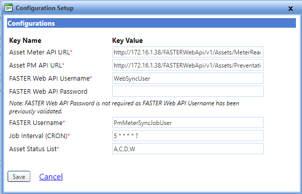This screenshot has height=194, width=302.
Task: Edit the FASTER Web API Username field
Action: click(x=188, y=78)
